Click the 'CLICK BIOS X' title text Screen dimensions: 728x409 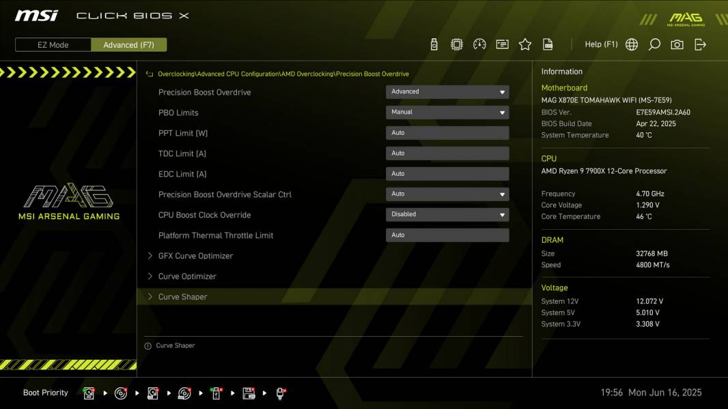[132, 16]
